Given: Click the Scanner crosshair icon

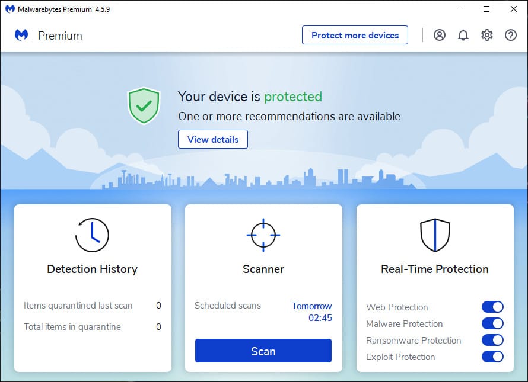Looking at the screenshot, I should pos(263,235).
